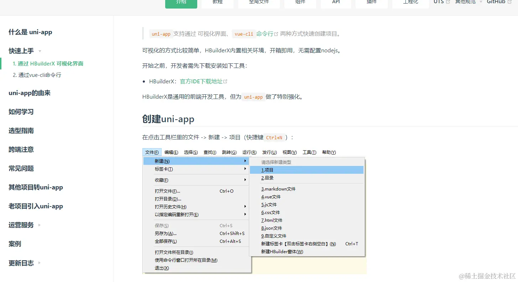Select 9.自定义文件 in the submenu
The height and width of the screenshot is (282, 518).
pos(307,236)
